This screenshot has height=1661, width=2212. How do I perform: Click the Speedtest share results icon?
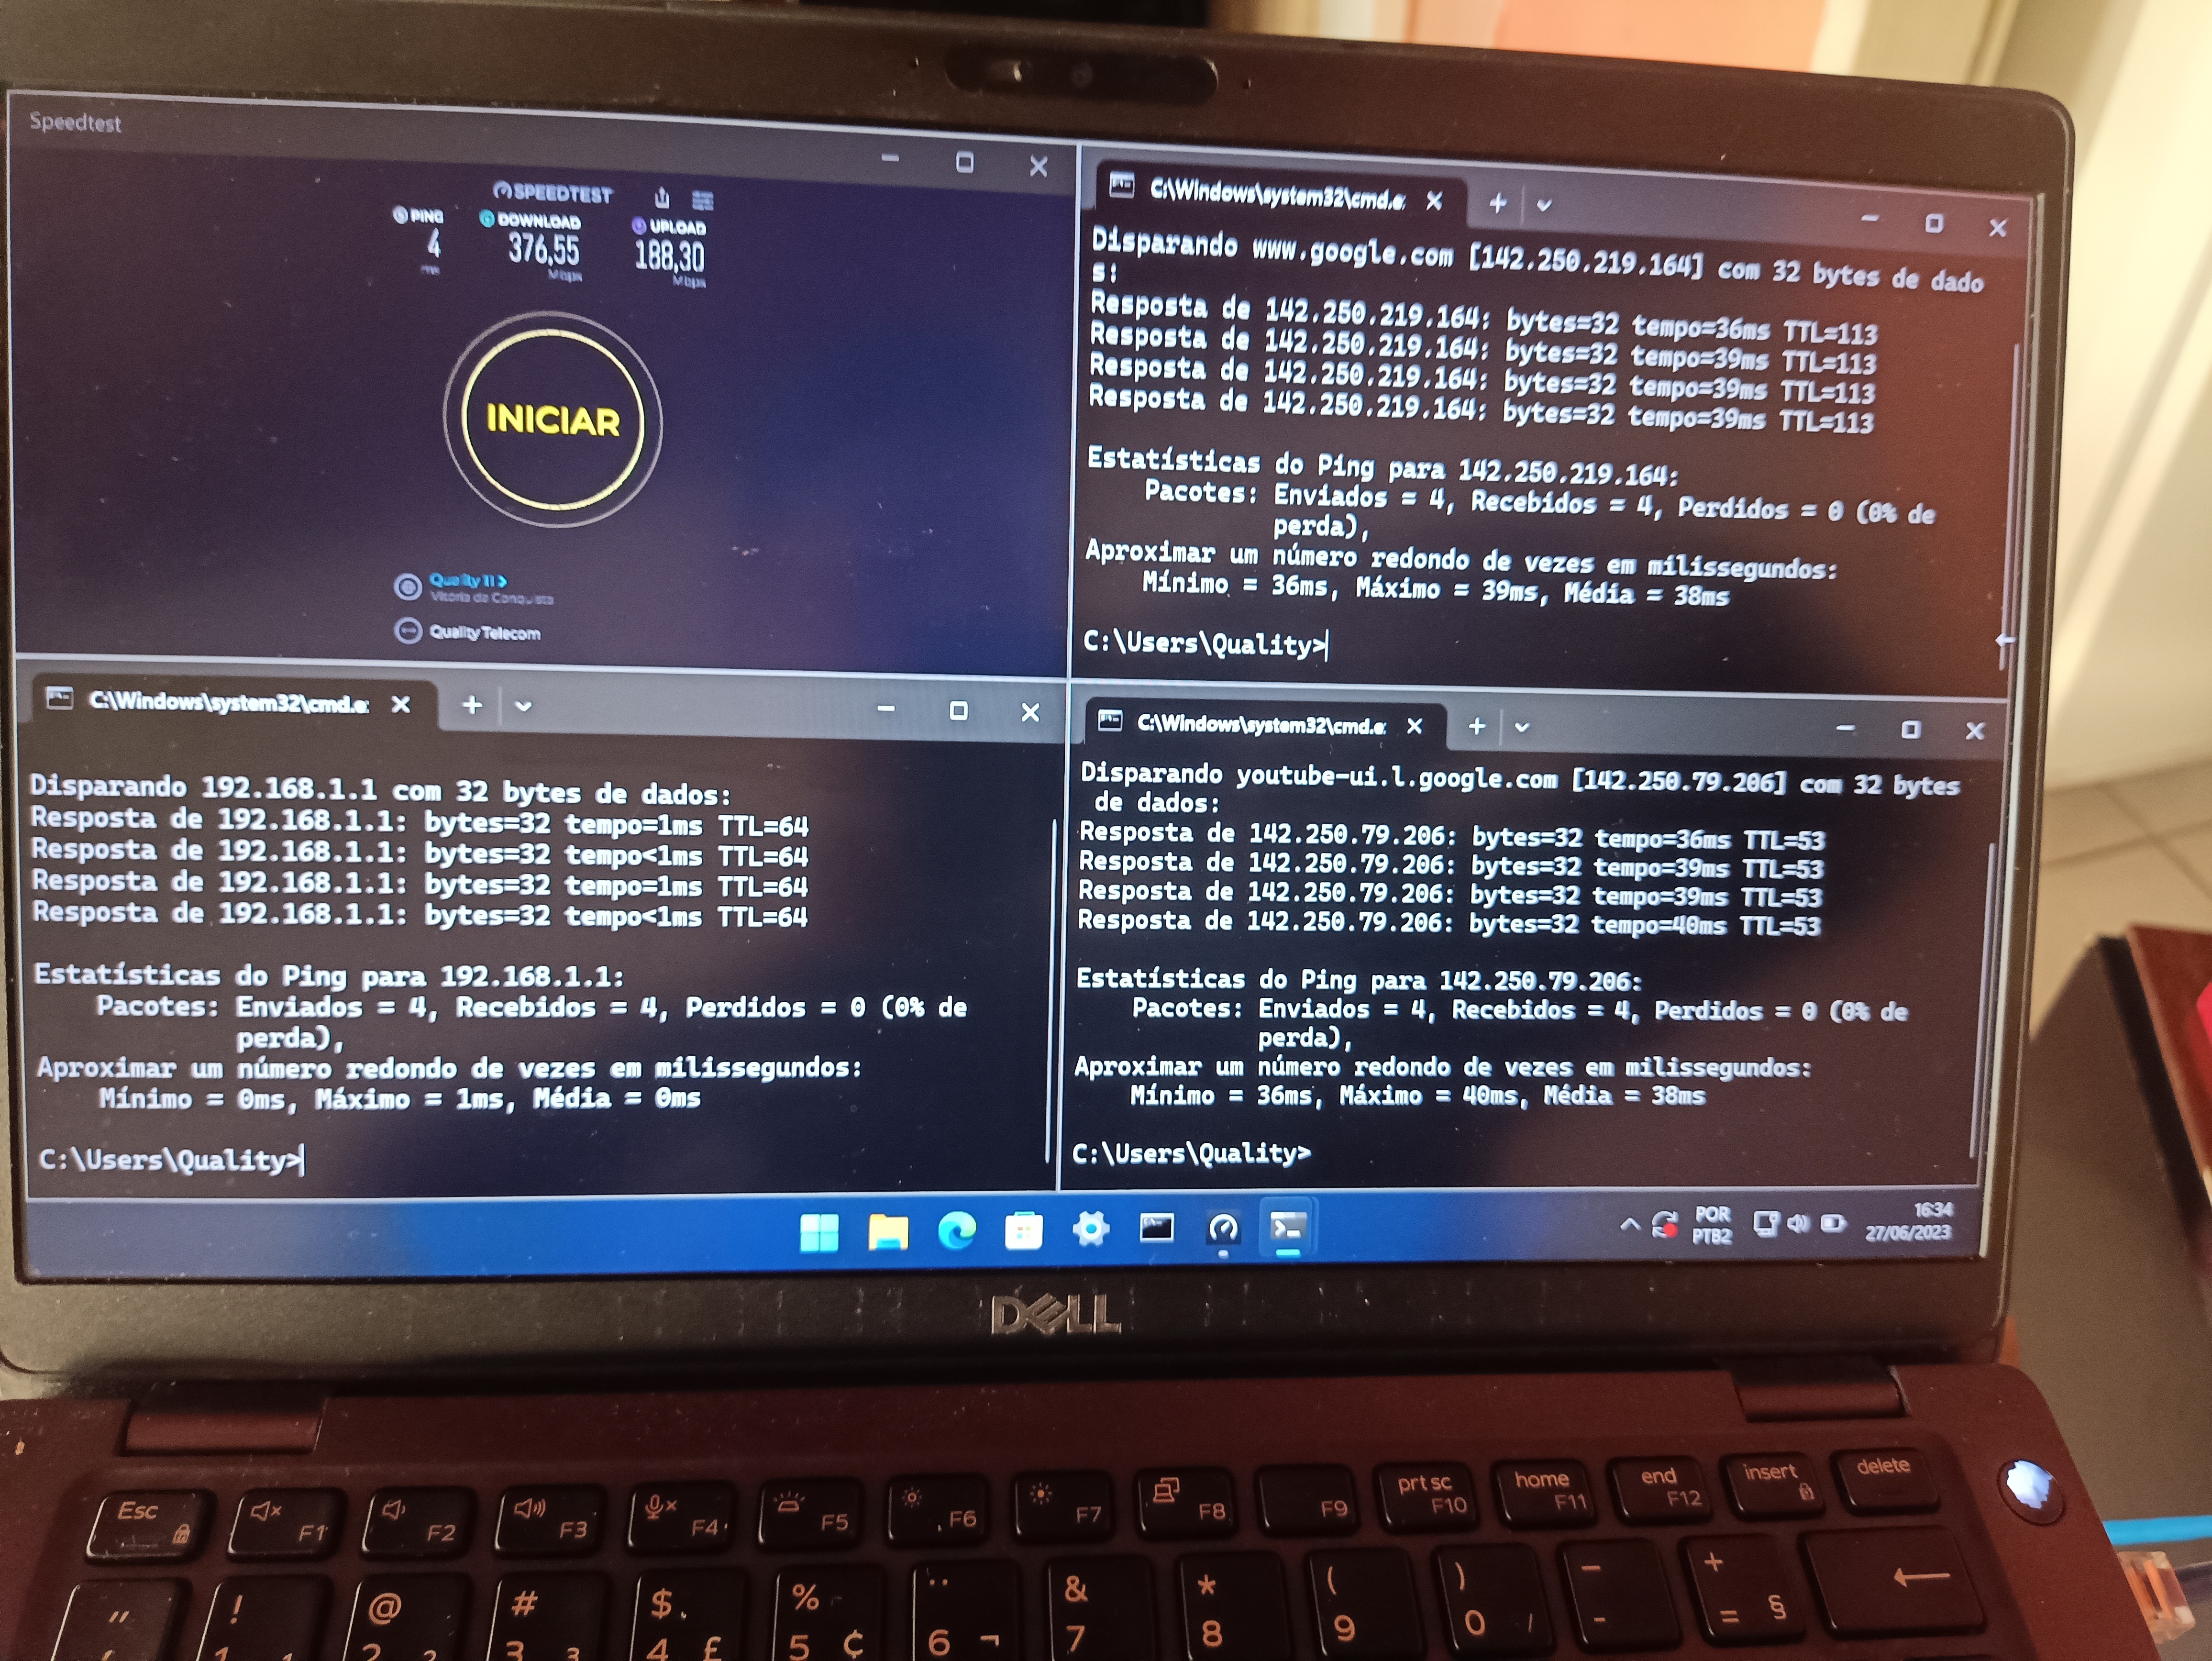(662, 197)
